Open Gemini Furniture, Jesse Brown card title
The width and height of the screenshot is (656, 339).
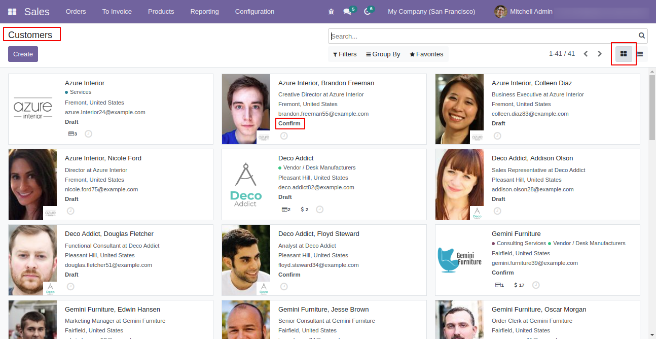click(323, 310)
